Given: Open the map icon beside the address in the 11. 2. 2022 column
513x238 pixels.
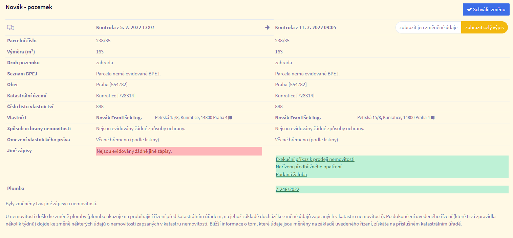Looking at the screenshot, I should tap(433, 118).
